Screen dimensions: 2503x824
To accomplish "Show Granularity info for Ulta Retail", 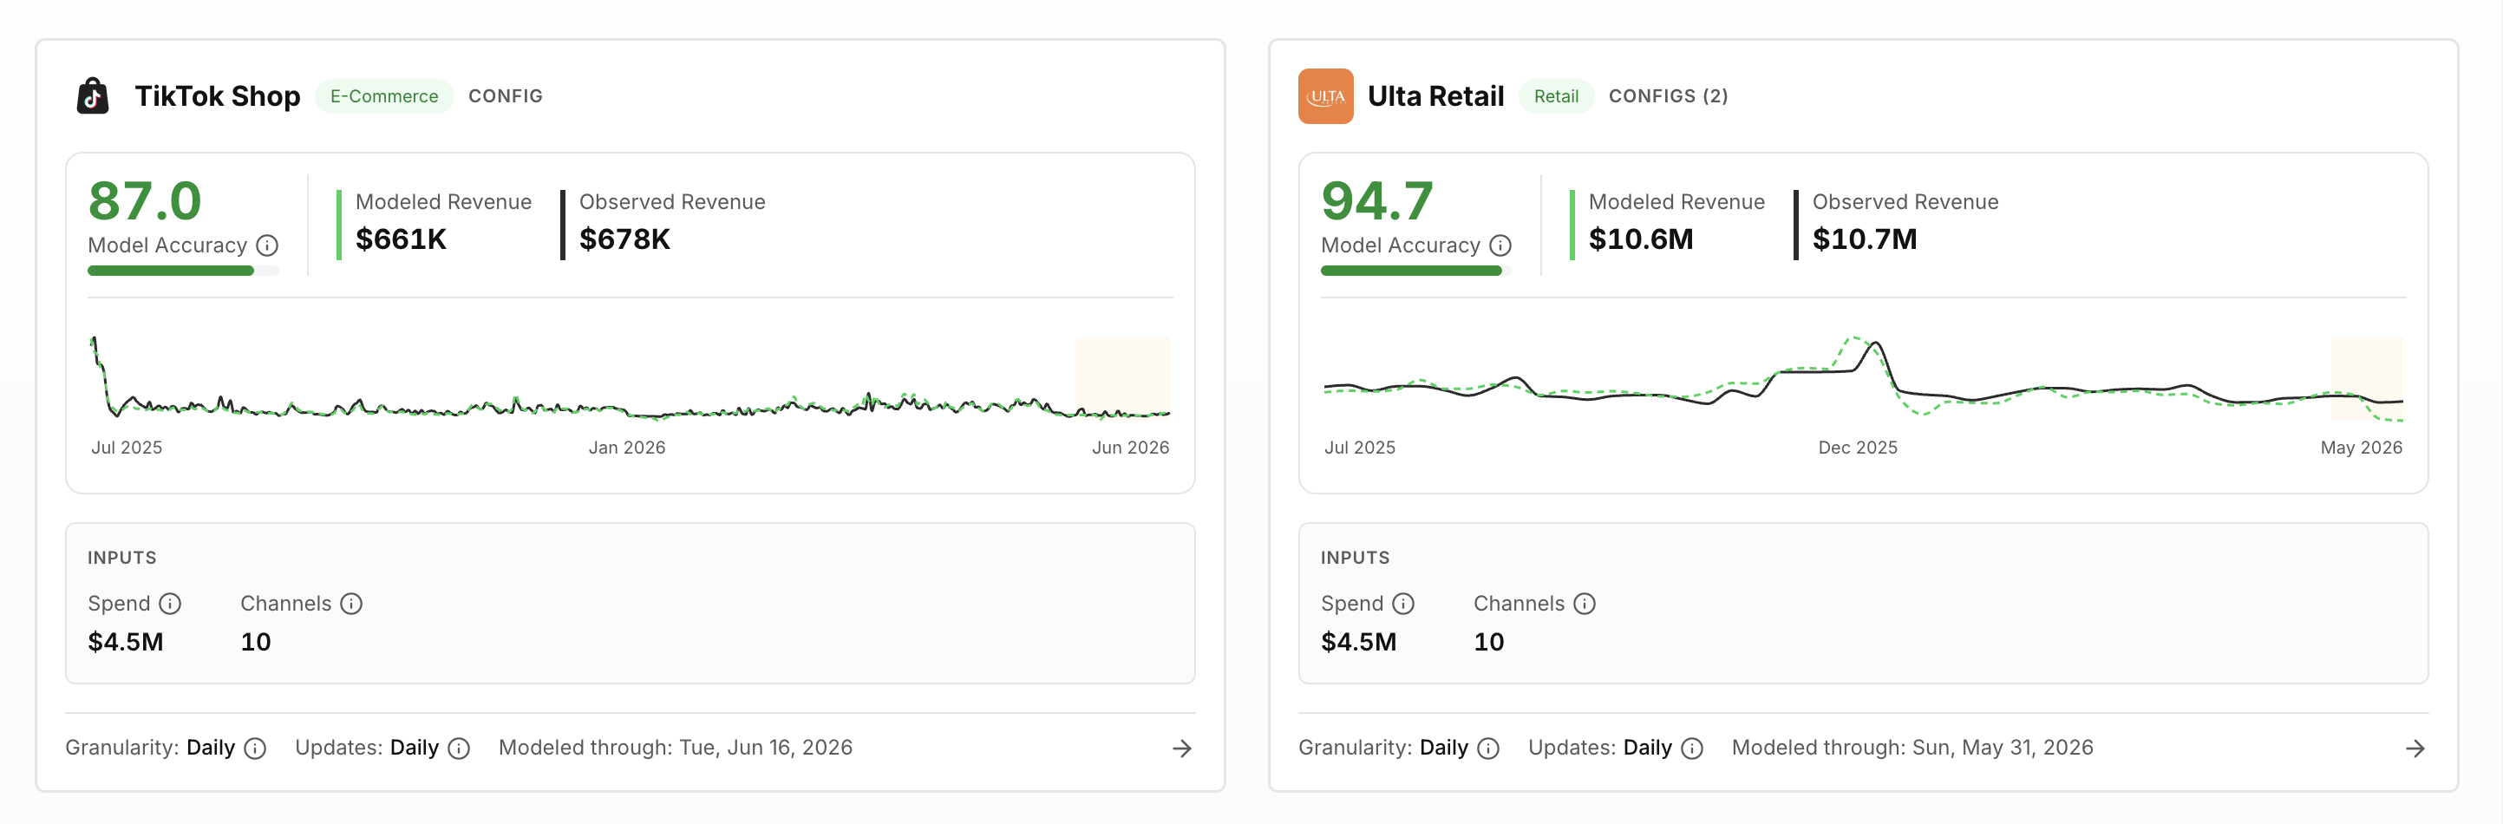I will tap(1488, 749).
